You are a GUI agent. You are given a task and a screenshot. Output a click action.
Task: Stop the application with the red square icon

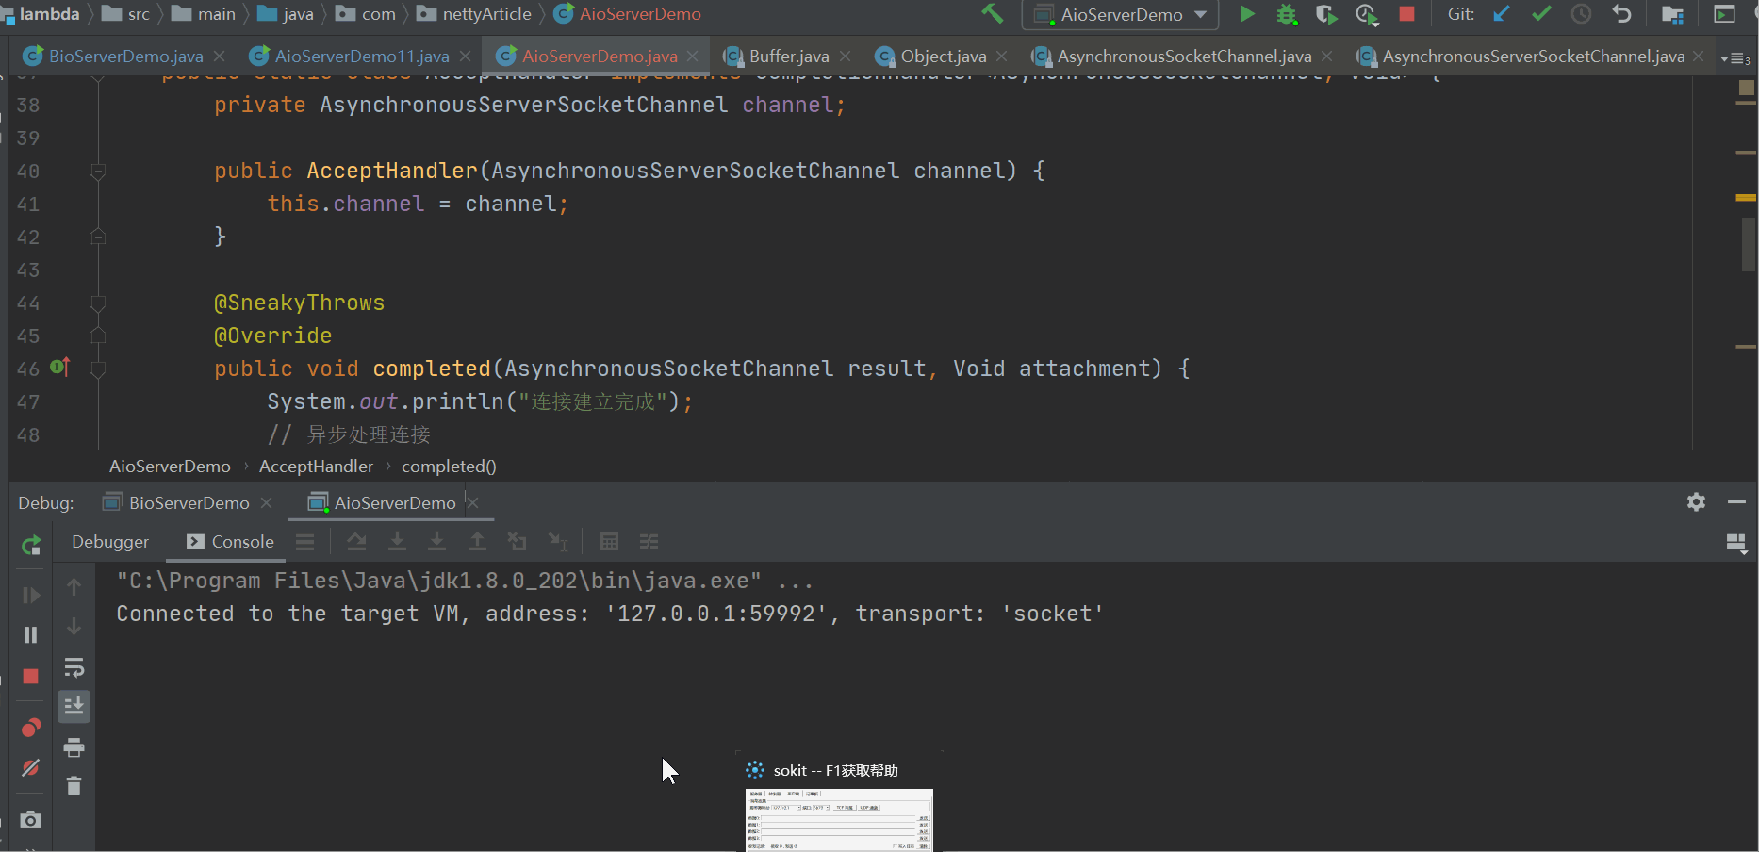[x=1406, y=14]
